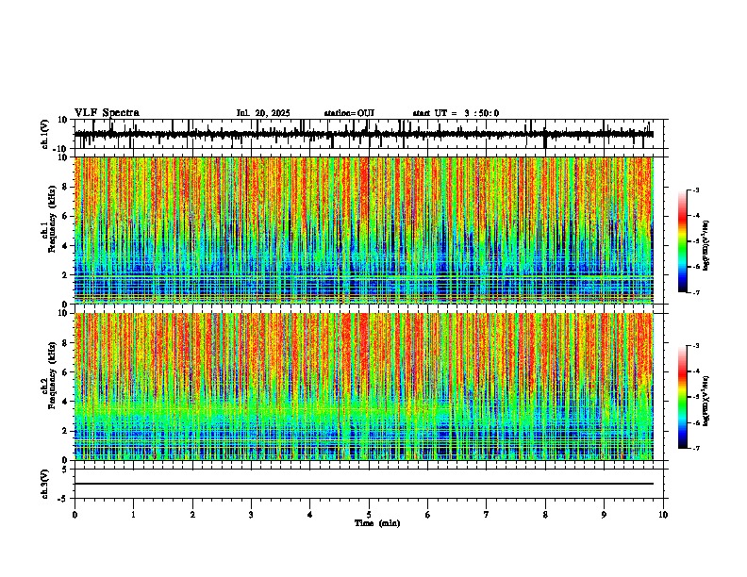Screen dimensions: 747x577
Task: Click time-axis tick label "1"
Action: [x=133, y=515]
